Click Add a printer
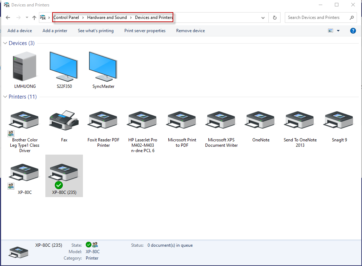 [x=55, y=31]
